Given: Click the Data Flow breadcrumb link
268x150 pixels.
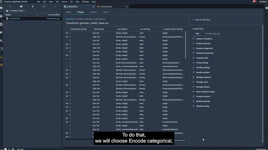Looking at the screenshot, I should pos(70,19).
